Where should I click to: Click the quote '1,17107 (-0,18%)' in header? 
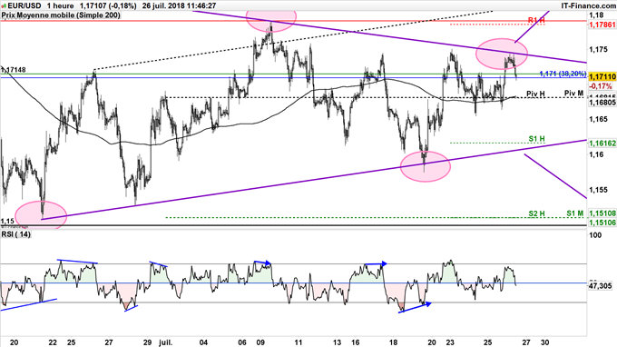click(x=108, y=5)
